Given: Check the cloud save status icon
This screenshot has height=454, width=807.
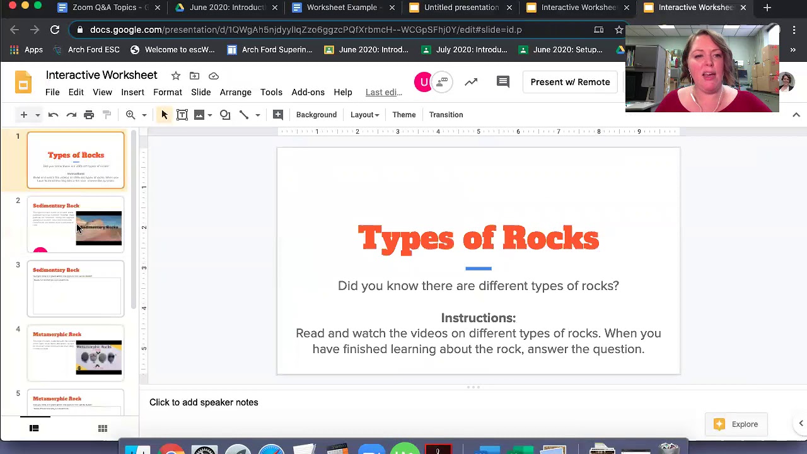Looking at the screenshot, I should point(214,76).
